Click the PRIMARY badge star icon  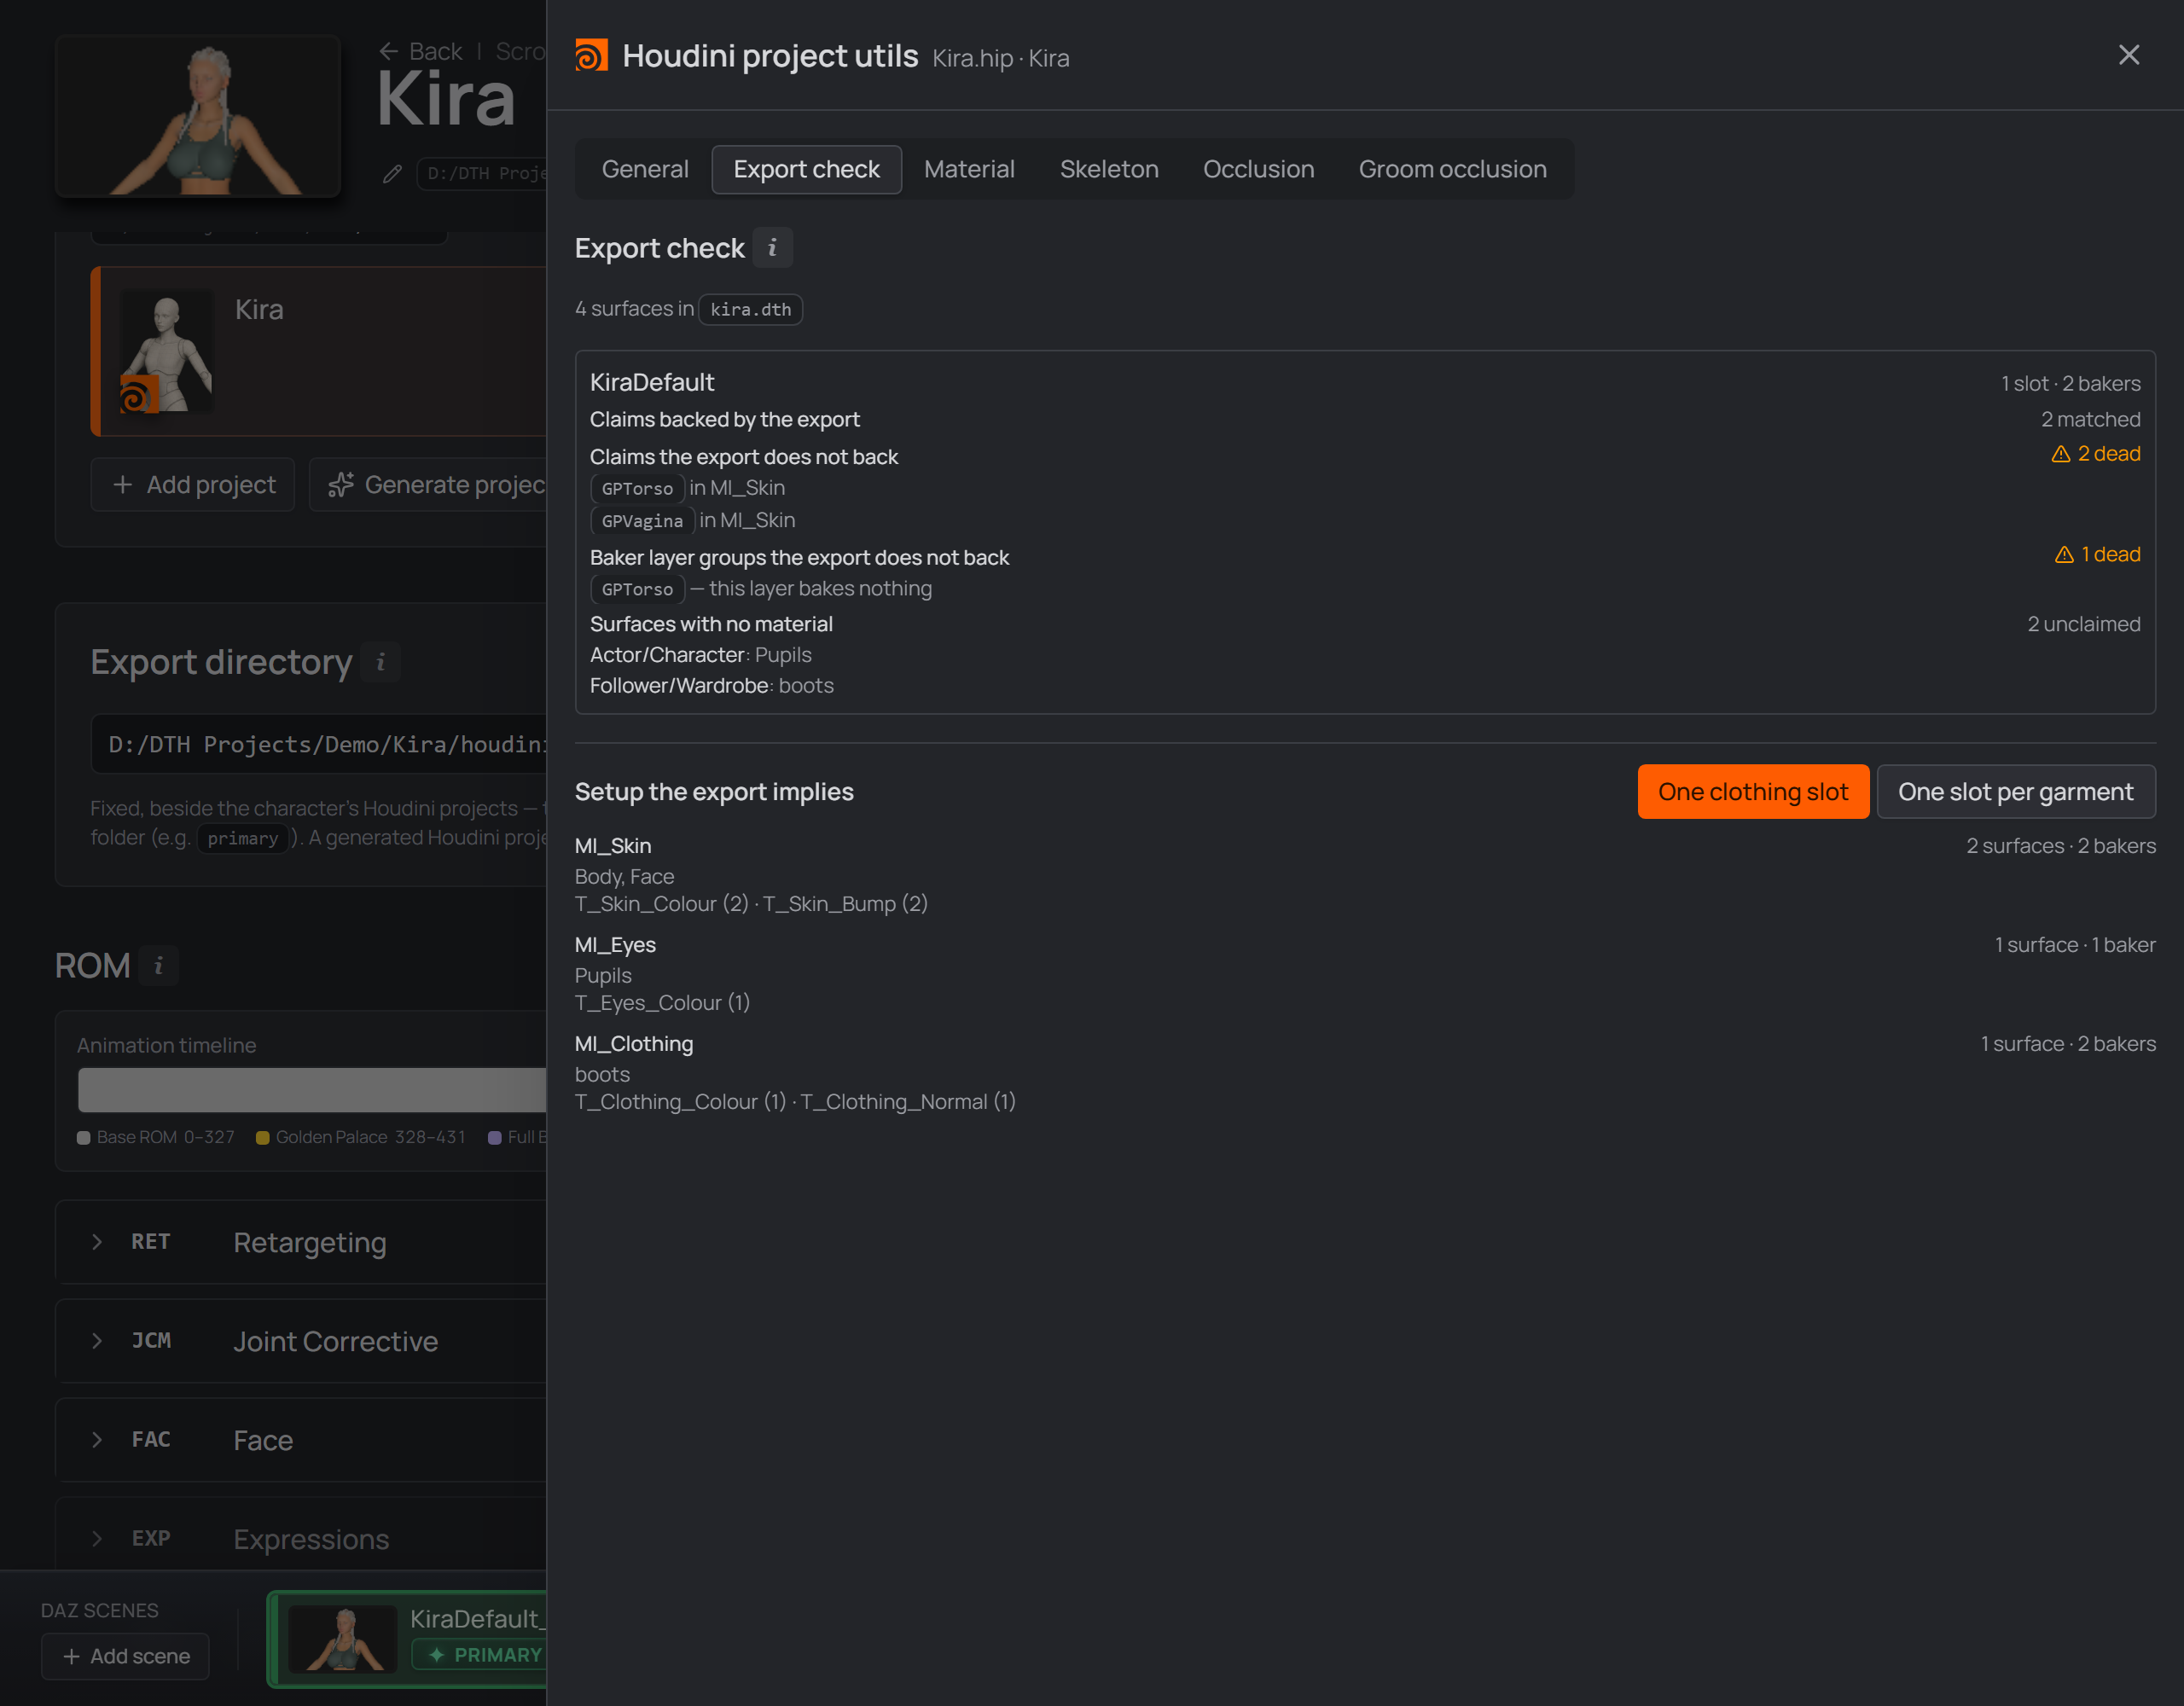[437, 1655]
